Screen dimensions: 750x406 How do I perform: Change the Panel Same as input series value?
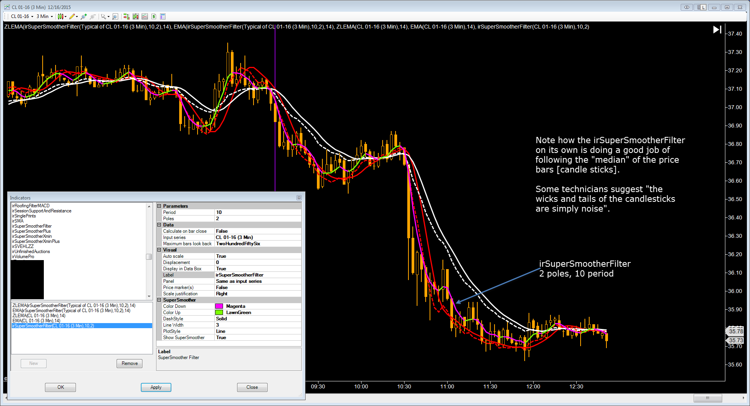[258, 281]
